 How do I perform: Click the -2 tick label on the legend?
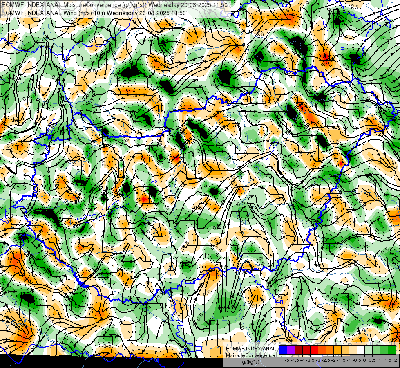click(x=333, y=360)
